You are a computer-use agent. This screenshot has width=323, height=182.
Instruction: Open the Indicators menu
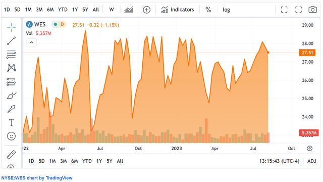click(x=178, y=10)
